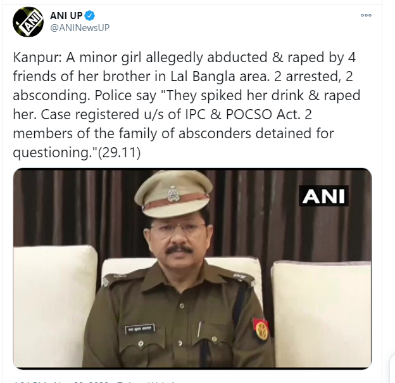
Task: Click the right cream cushion in photo
Action: point(321,313)
